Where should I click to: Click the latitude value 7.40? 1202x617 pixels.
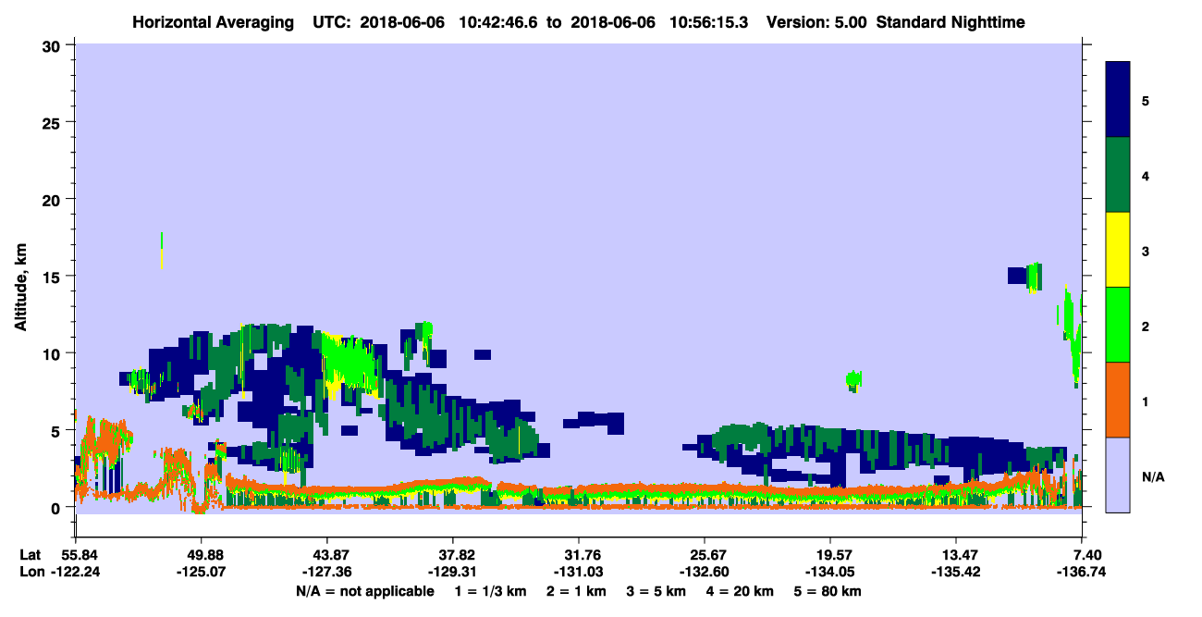tap(1089, 554)
